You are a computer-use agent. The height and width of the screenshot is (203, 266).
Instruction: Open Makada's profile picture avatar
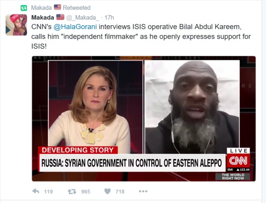pyautogui.click(x=16, y=25)
